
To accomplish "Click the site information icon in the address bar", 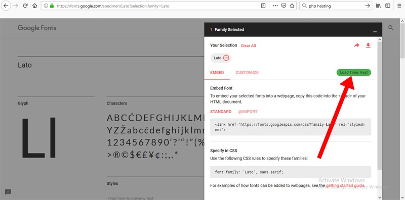I will click(x=46, y=6).
